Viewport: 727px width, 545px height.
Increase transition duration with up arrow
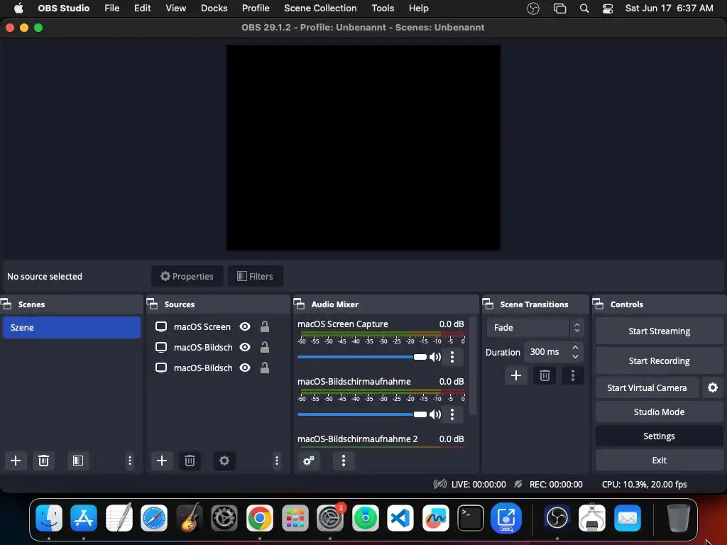coord(575,347)
